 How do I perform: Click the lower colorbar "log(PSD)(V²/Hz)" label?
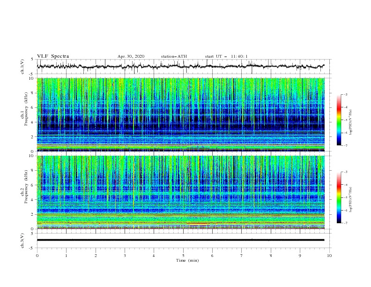[351, 200]
